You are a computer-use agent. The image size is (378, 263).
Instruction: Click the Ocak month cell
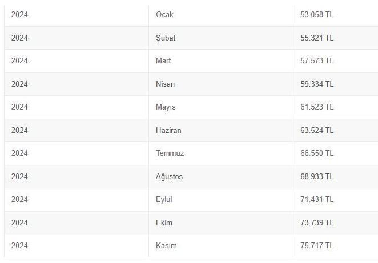pos(164,15)
